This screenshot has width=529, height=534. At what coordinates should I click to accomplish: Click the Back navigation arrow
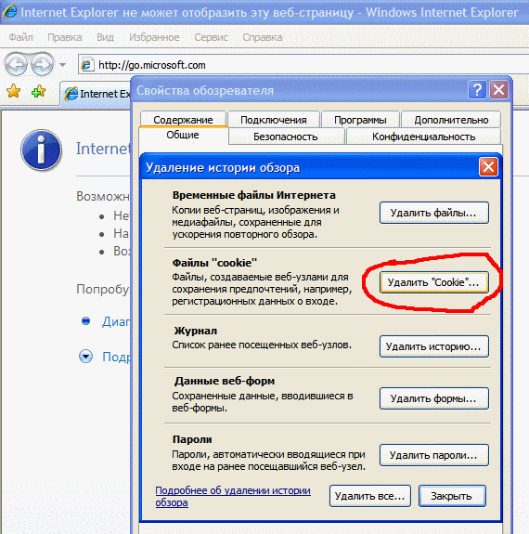click(x=16, y=64)
